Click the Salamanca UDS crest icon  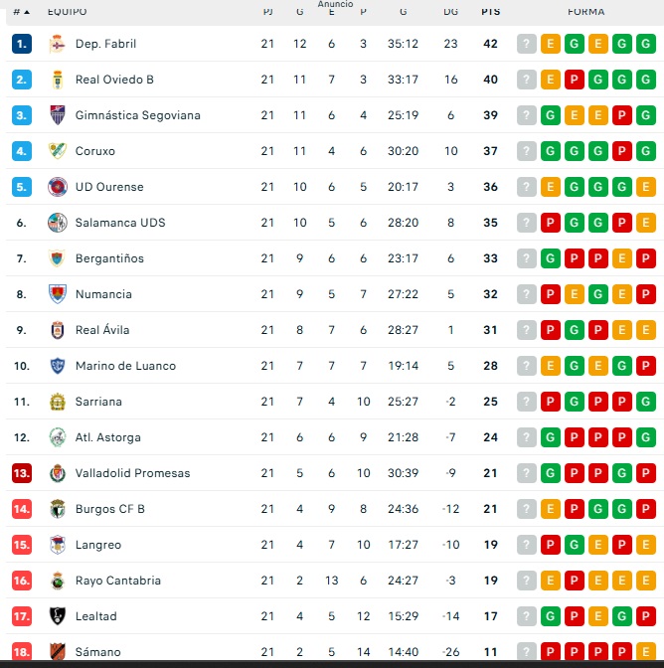pos(57,223)
